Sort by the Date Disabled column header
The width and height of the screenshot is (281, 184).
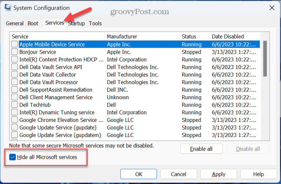[x=235, y=37]
